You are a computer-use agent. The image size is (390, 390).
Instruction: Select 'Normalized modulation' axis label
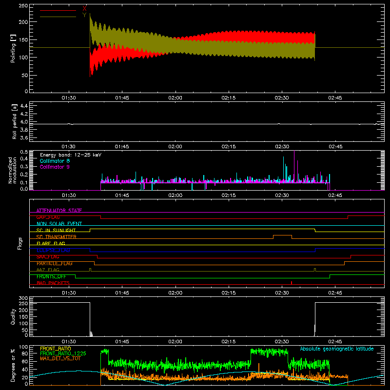[12, 170]
